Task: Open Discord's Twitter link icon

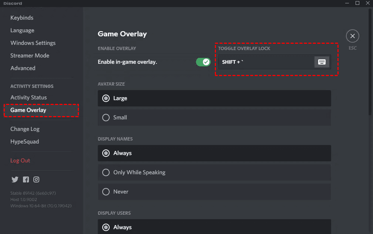Action: pos(15,179)
